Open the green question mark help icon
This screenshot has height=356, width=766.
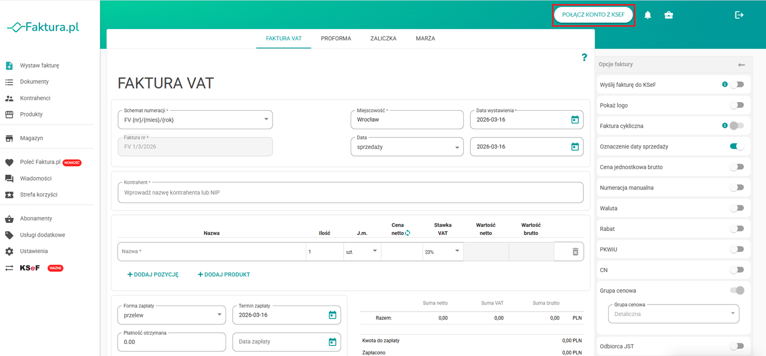(584, 58)
